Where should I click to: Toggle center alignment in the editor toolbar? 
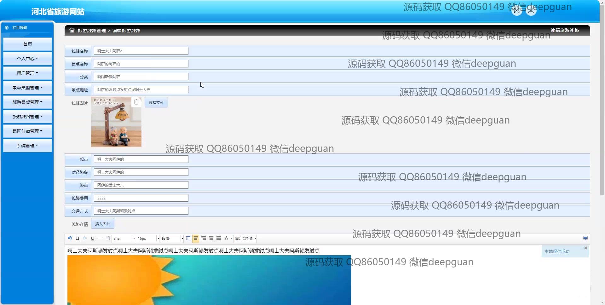pyautogui.click(x=211, y=238)
